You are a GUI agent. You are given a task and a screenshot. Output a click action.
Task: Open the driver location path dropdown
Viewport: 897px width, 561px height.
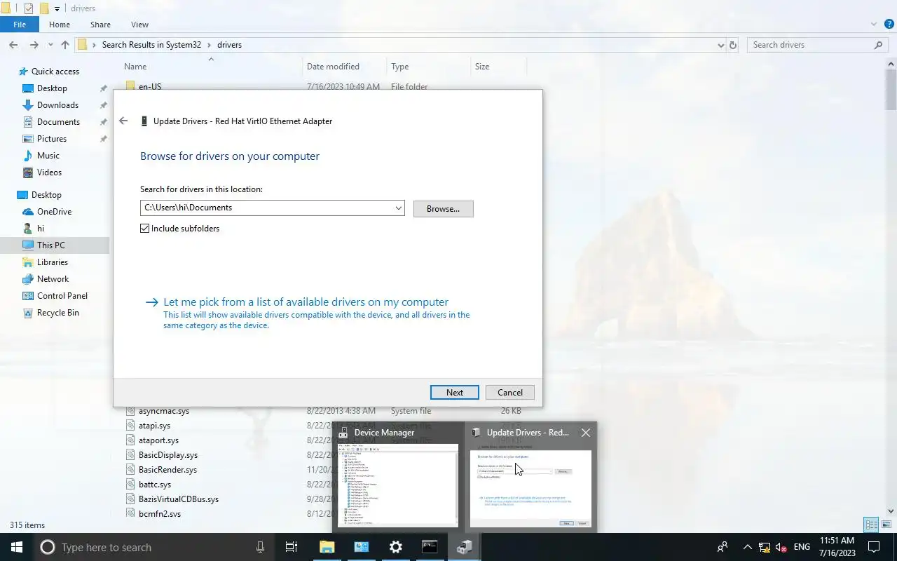coord(398,208)
